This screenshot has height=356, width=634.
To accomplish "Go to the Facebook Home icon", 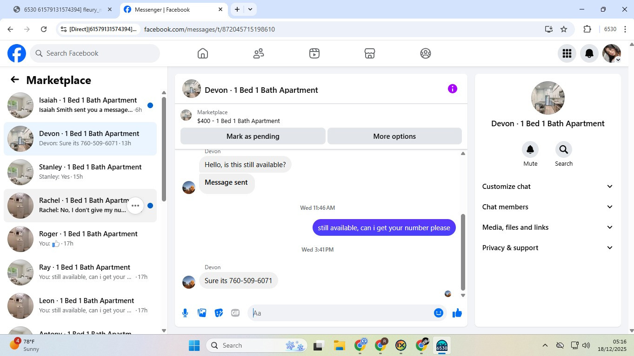I will [203, 53].
